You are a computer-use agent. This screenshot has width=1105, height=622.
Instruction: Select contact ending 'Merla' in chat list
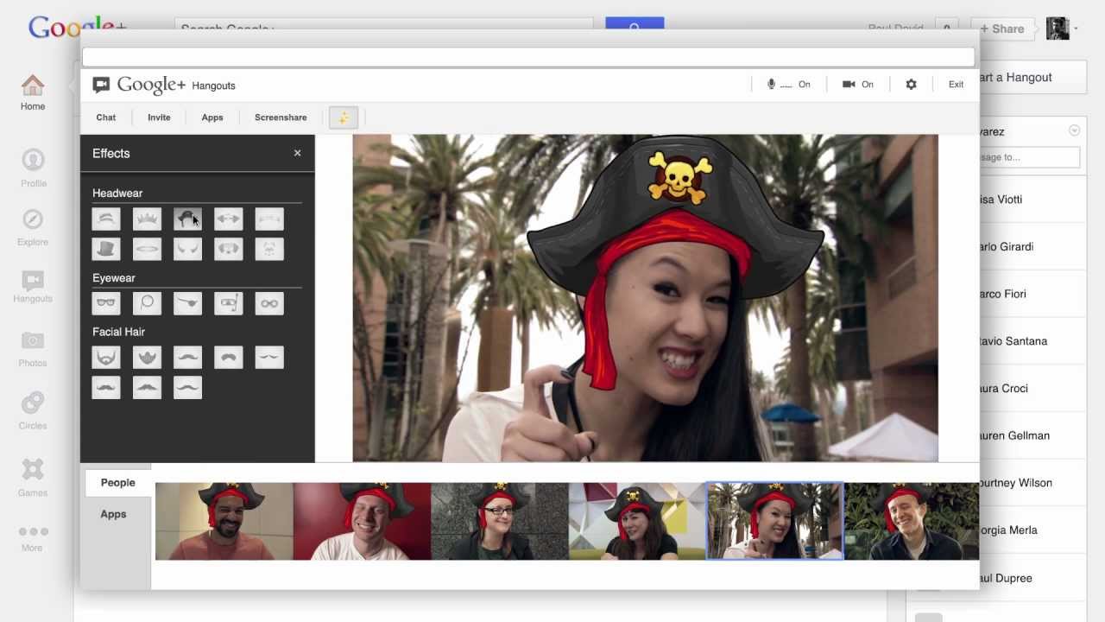tap(1032, 530)
